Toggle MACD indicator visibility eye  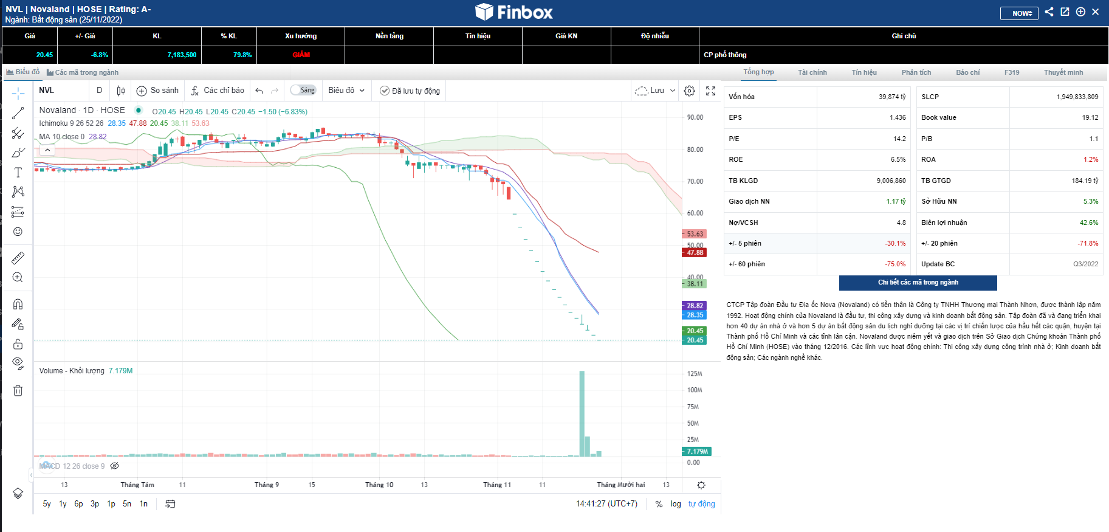pos(115,466)
